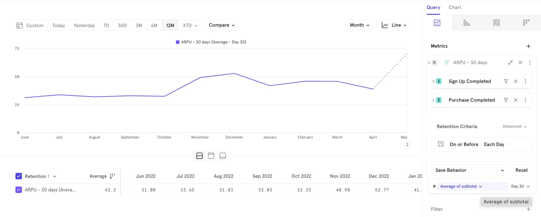Expand the Compare dropdown

pyautogui.click(x=222, y=25)
